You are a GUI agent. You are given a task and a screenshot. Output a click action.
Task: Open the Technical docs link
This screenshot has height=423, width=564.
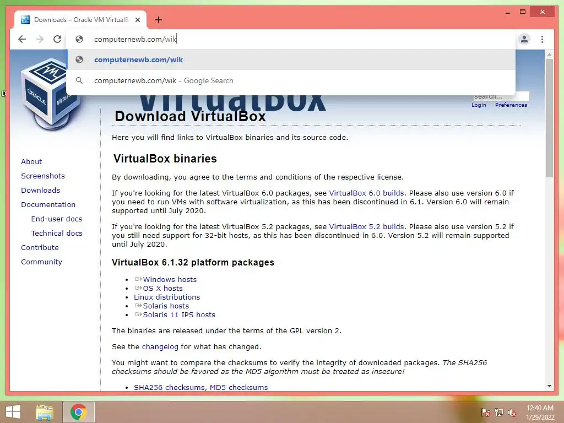(57, 234)
